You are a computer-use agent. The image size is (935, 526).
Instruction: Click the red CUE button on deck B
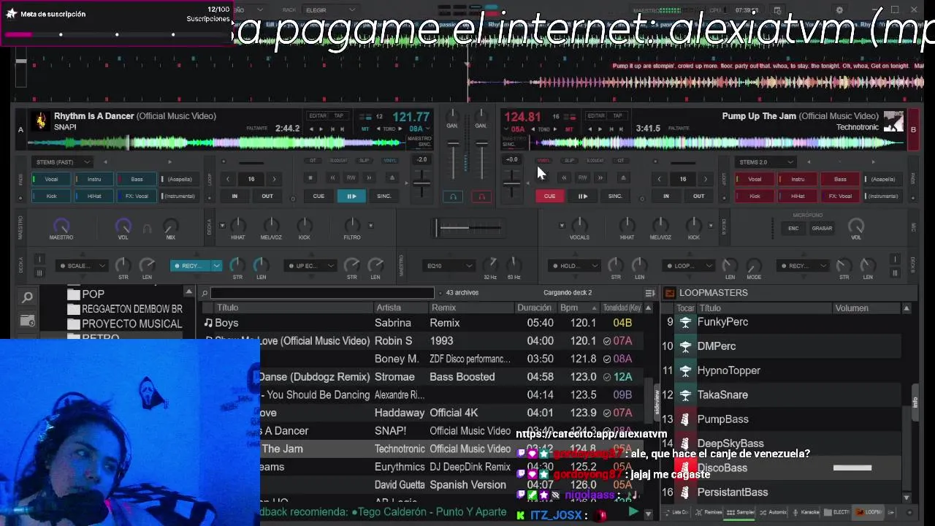point(549,196)
